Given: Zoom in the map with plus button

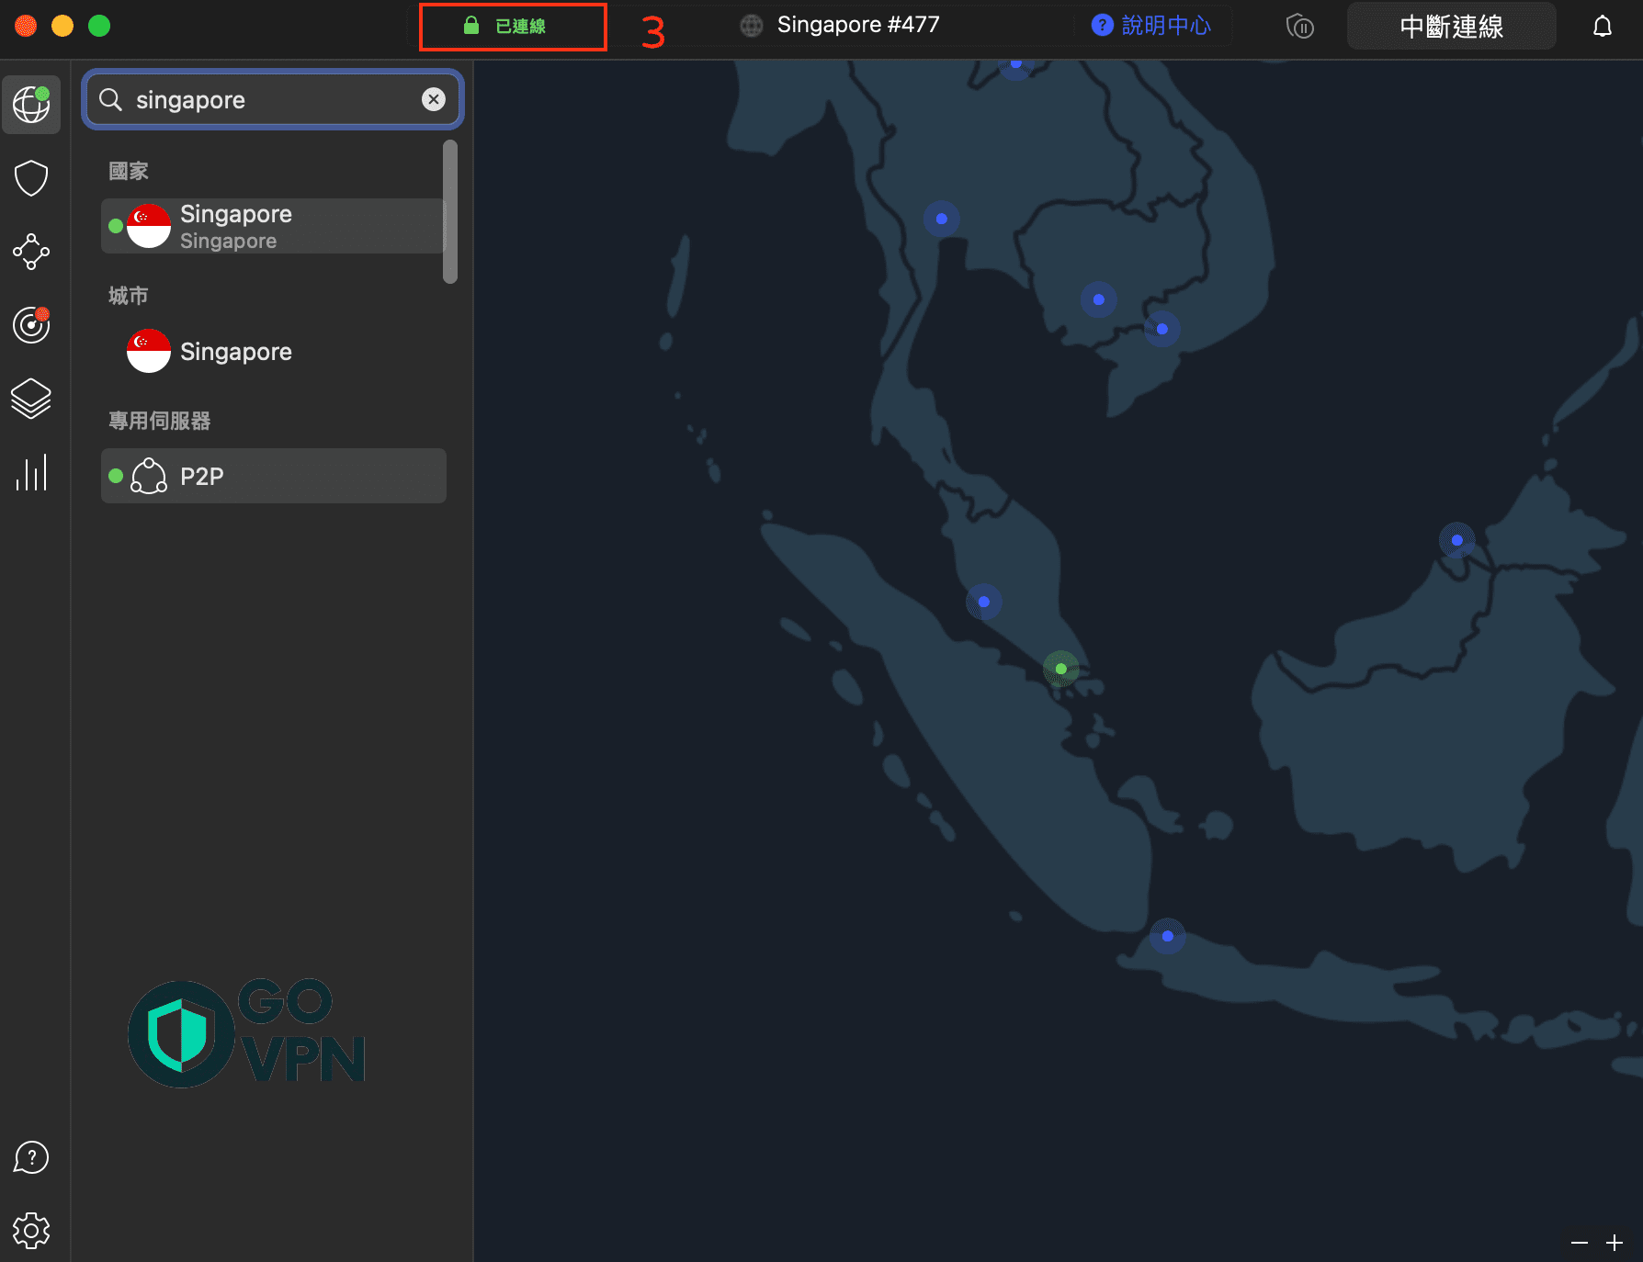Looking at the screenshot, I should 1615,1243.
